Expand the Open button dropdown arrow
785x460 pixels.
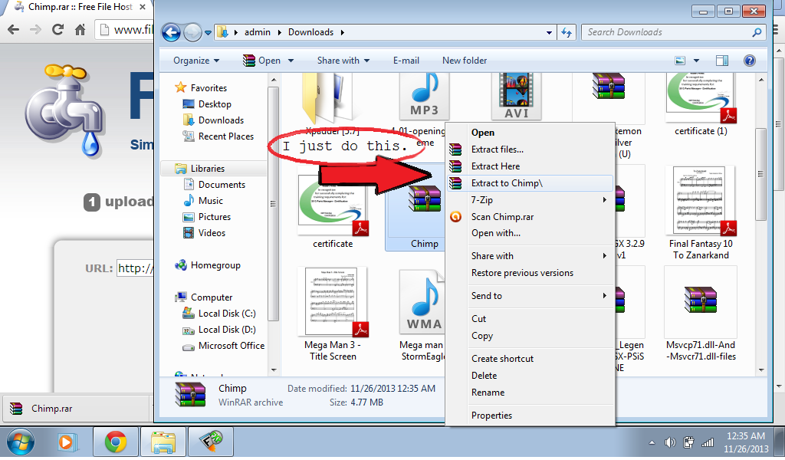click(291, 61)
